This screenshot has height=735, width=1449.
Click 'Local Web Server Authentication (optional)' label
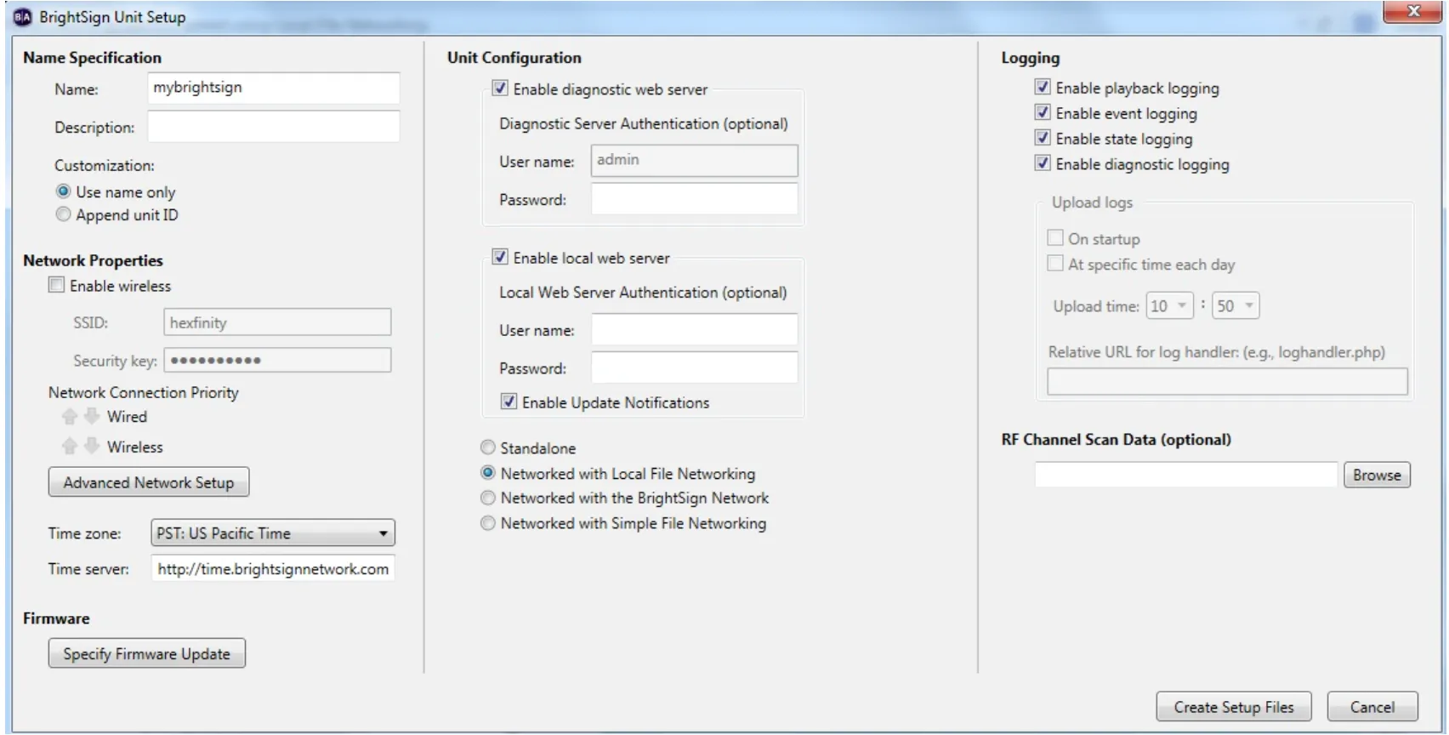click(x=643, y=293)
